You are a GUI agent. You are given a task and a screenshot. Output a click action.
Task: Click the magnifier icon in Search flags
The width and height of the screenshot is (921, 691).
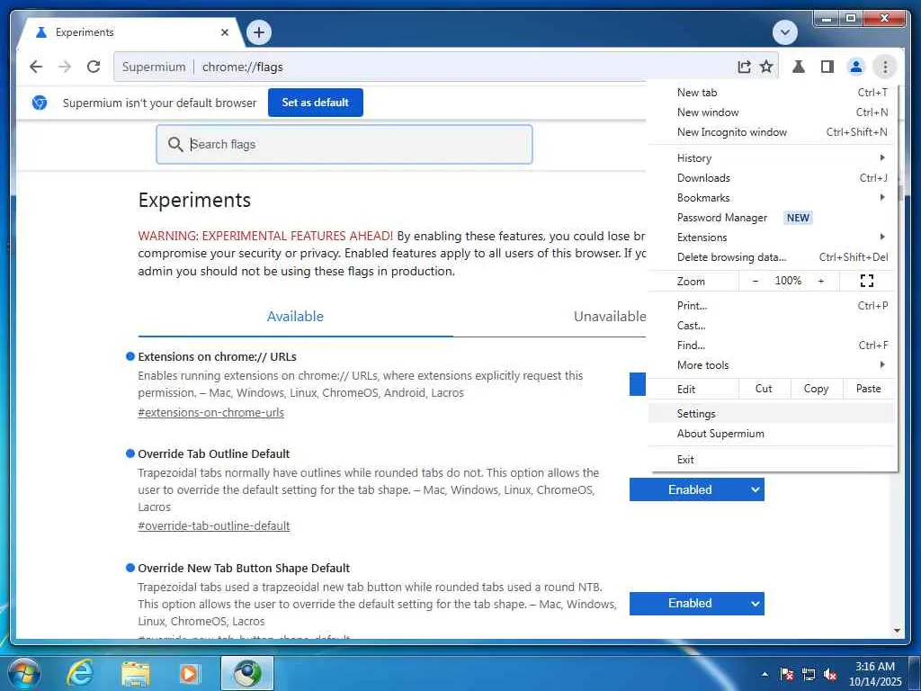pos(175,144)
